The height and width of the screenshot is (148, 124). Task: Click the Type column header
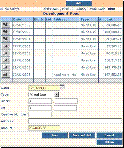coord(89,19)
